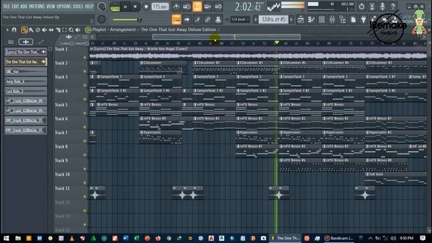Toggle wait for input before playing
Image resolution: width=432 pixels, height=243 pixels.
click(x=186, y=6)
